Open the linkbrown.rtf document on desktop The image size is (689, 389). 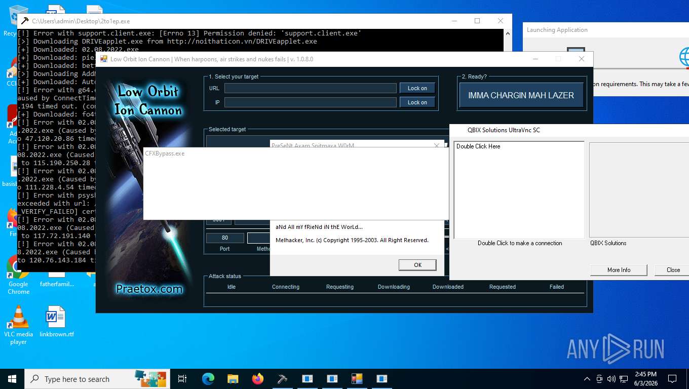56,322
